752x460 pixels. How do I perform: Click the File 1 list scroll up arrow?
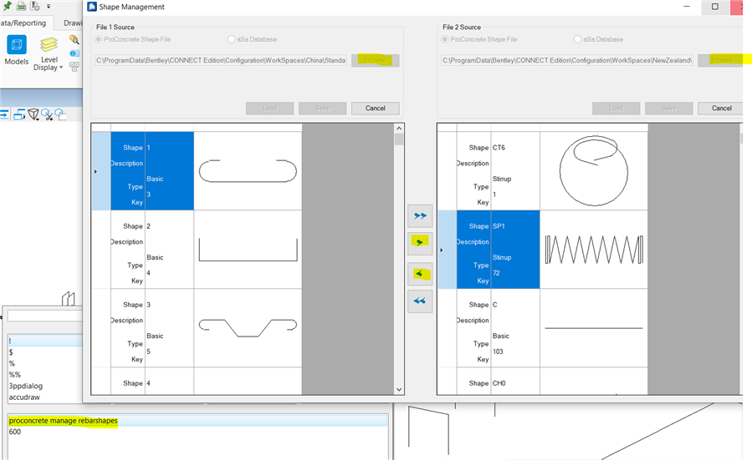click(x=399, y=128)
